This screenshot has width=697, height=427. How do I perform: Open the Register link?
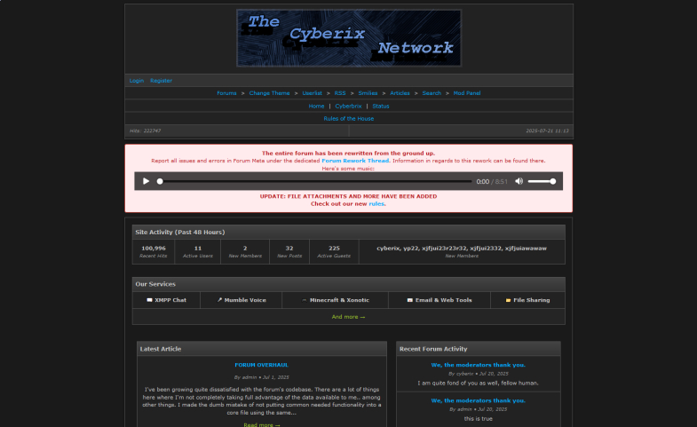coord(161,81)
